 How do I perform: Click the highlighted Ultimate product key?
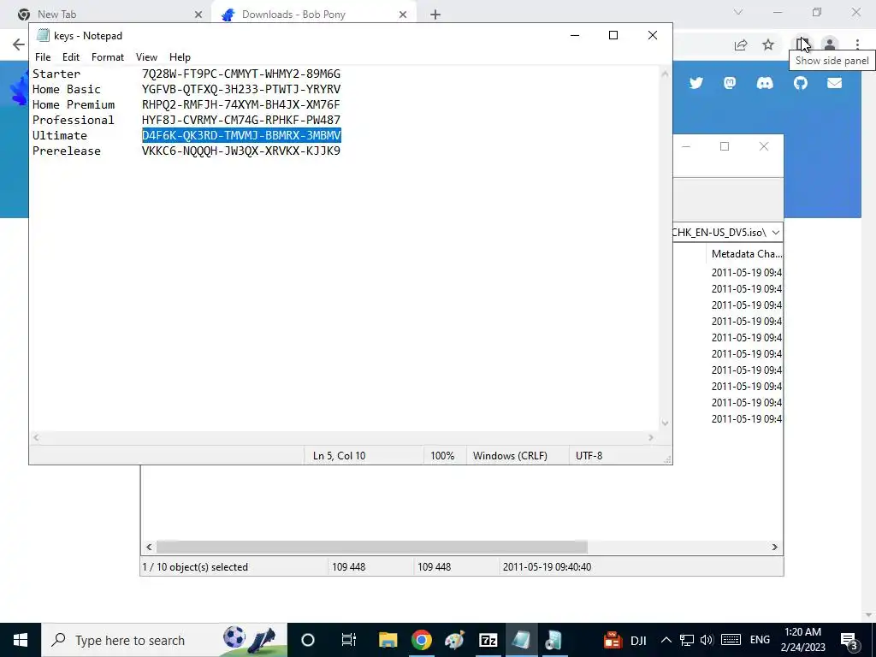point(241,135)
